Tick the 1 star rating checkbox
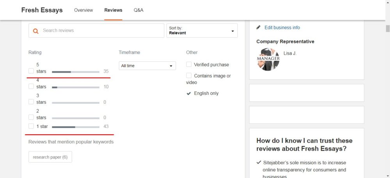Viewport: 390px width, 178px height. point(31,126)
